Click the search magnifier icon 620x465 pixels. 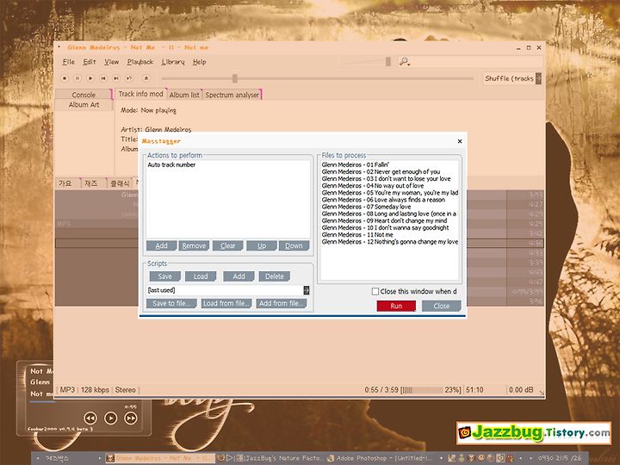point(404,62)
